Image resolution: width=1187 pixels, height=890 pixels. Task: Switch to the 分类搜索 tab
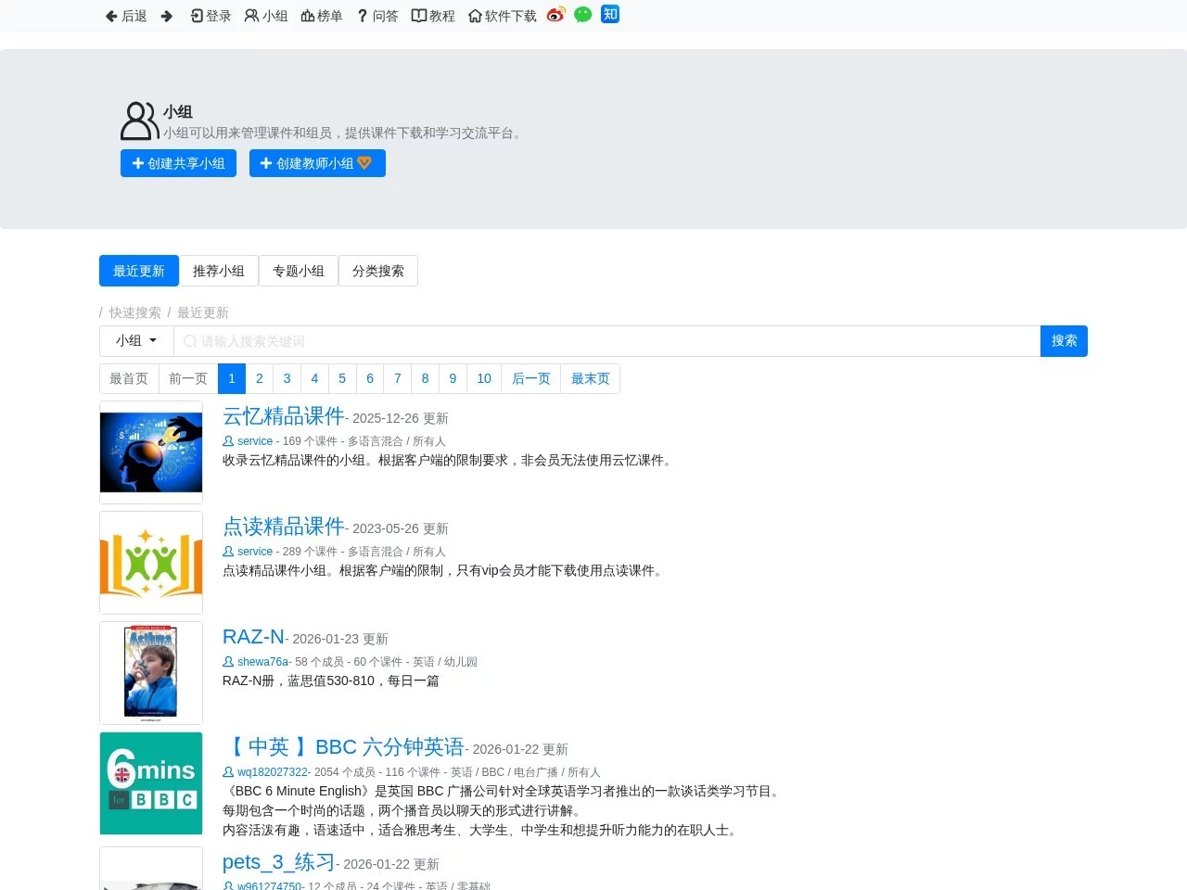tap(378, 271)
